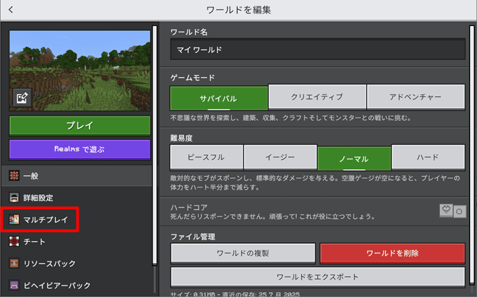Click the world preview thumbnail
The width and height of the screenshot is (477, 297).
[80, 71]
